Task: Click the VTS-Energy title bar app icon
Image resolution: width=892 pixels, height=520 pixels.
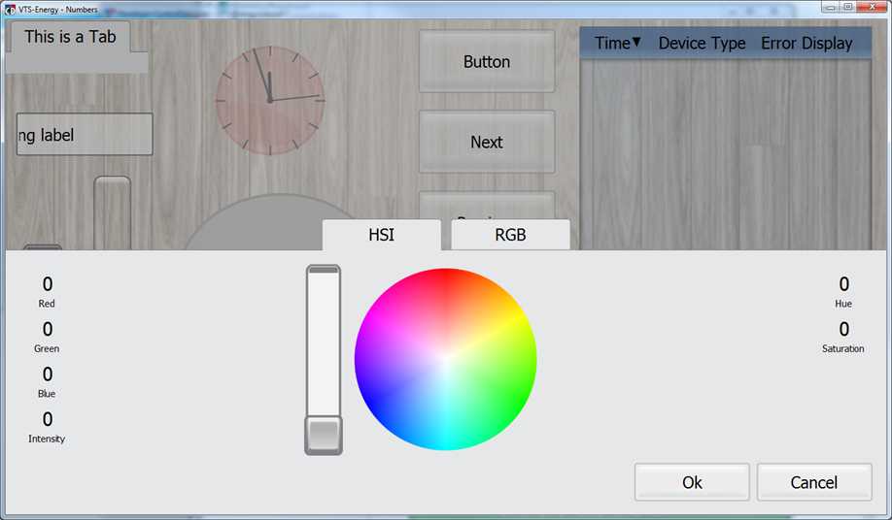Action: (10, 7)
